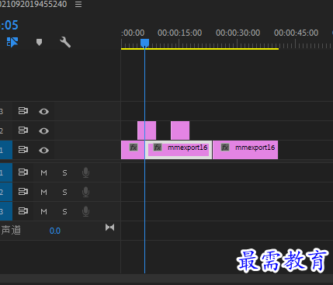
Task: Select the second pink clip on track V2
Action: [180, 130]
